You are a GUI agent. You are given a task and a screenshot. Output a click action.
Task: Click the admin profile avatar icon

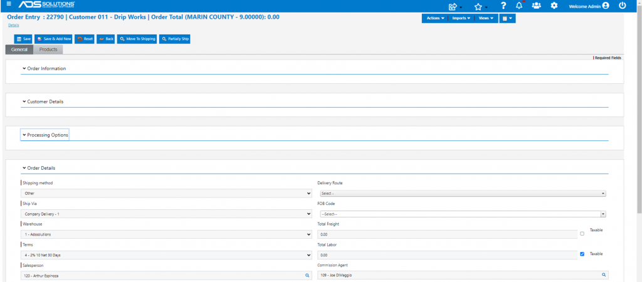coord(606,6)
